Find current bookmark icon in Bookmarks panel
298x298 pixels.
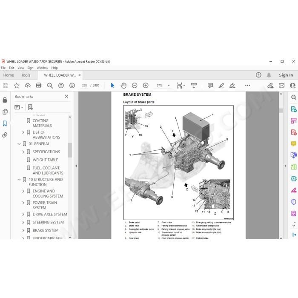point(30,107)
